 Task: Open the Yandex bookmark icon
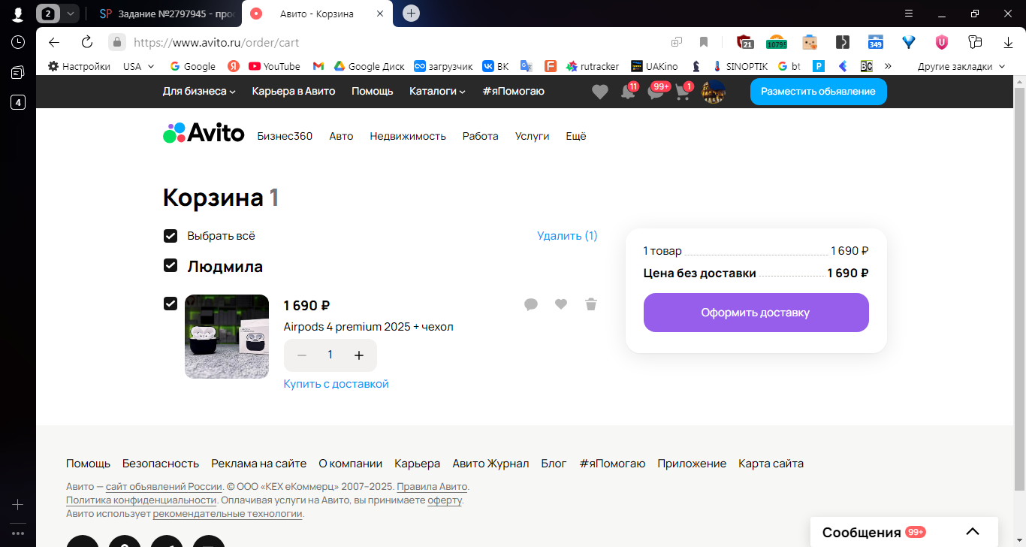point(234,66)
